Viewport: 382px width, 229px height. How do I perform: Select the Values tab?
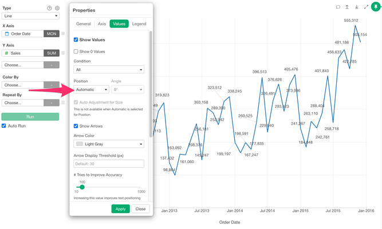pyautogui.click(x=119, y=23)
